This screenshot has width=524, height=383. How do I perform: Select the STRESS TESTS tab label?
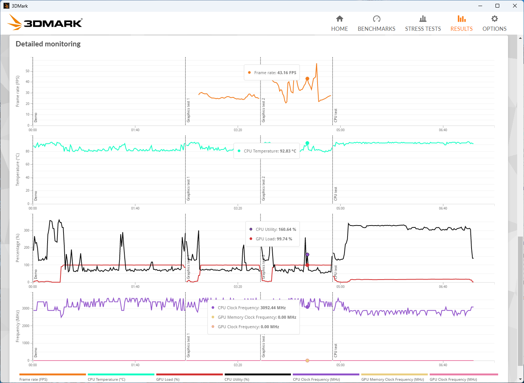[x=423, y=29]
